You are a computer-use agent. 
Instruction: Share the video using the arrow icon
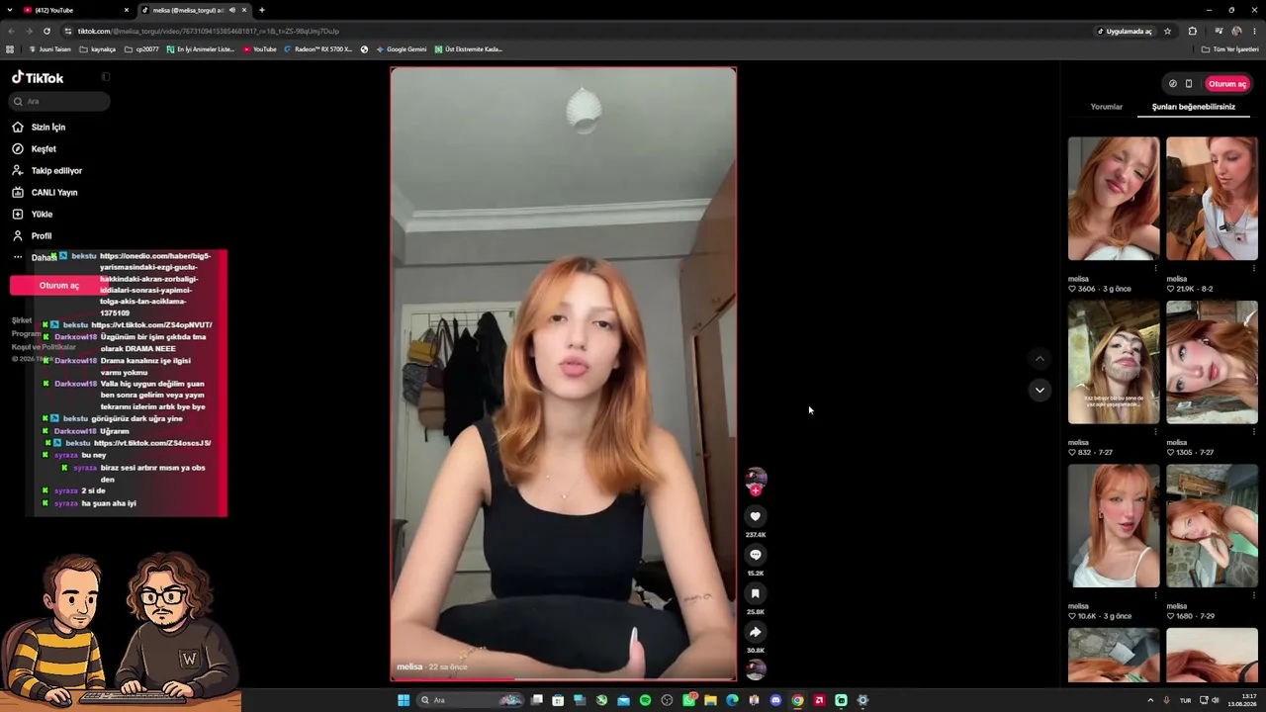(755, 632)
